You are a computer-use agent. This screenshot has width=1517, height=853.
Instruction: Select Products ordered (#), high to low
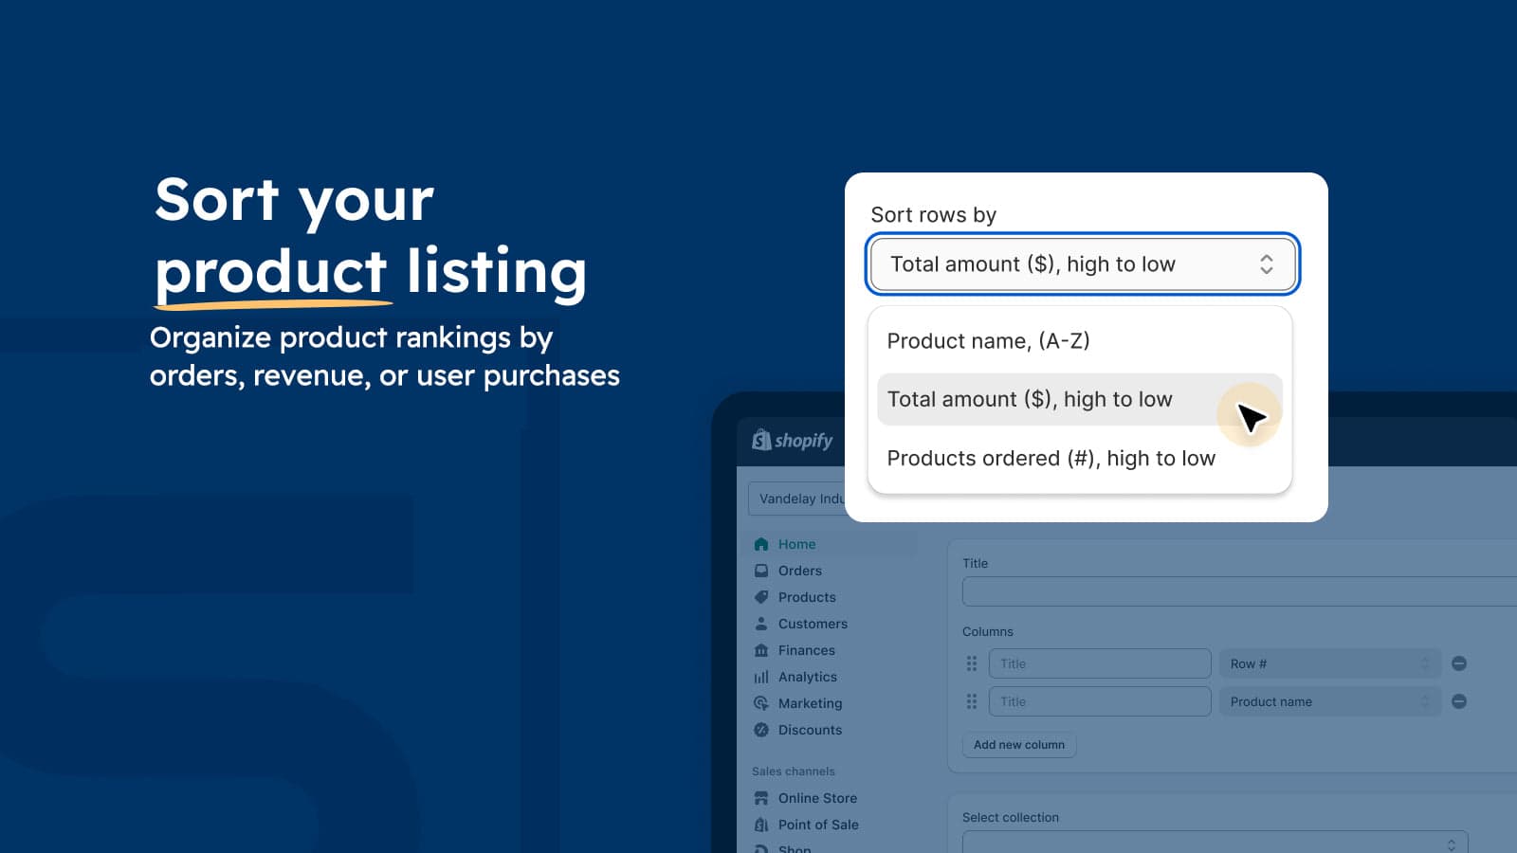(x=1051, y=459)
